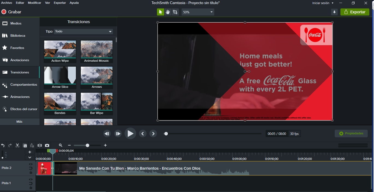This screenshot has height=192, width=374.
Task: Zoom in the timeline with plus
Action: (105, 145)
